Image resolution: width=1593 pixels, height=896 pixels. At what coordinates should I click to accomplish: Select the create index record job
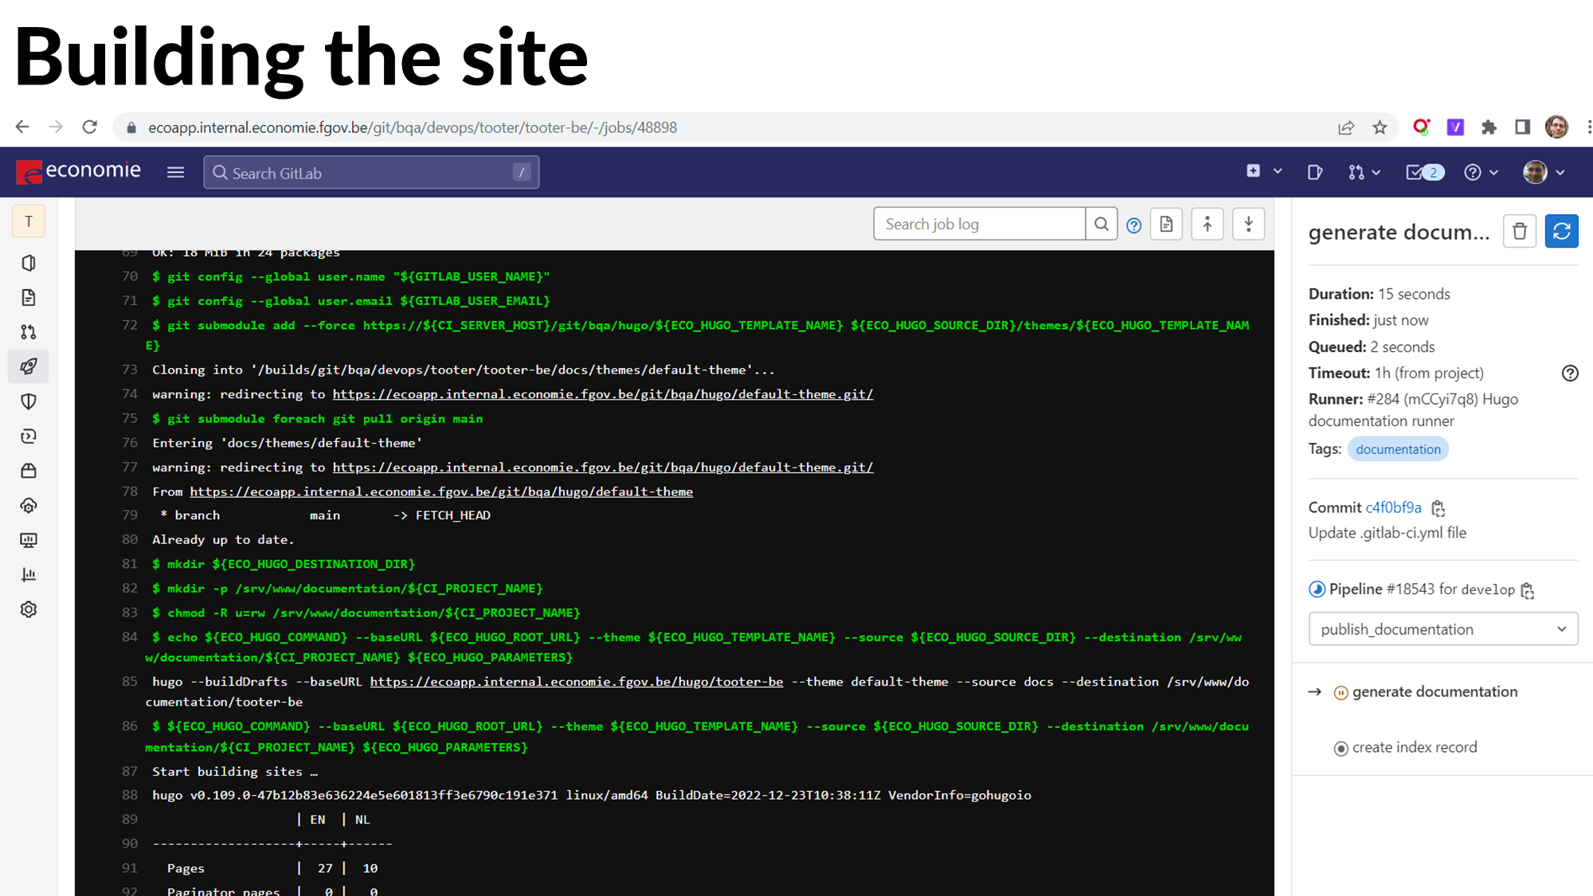1414,747
